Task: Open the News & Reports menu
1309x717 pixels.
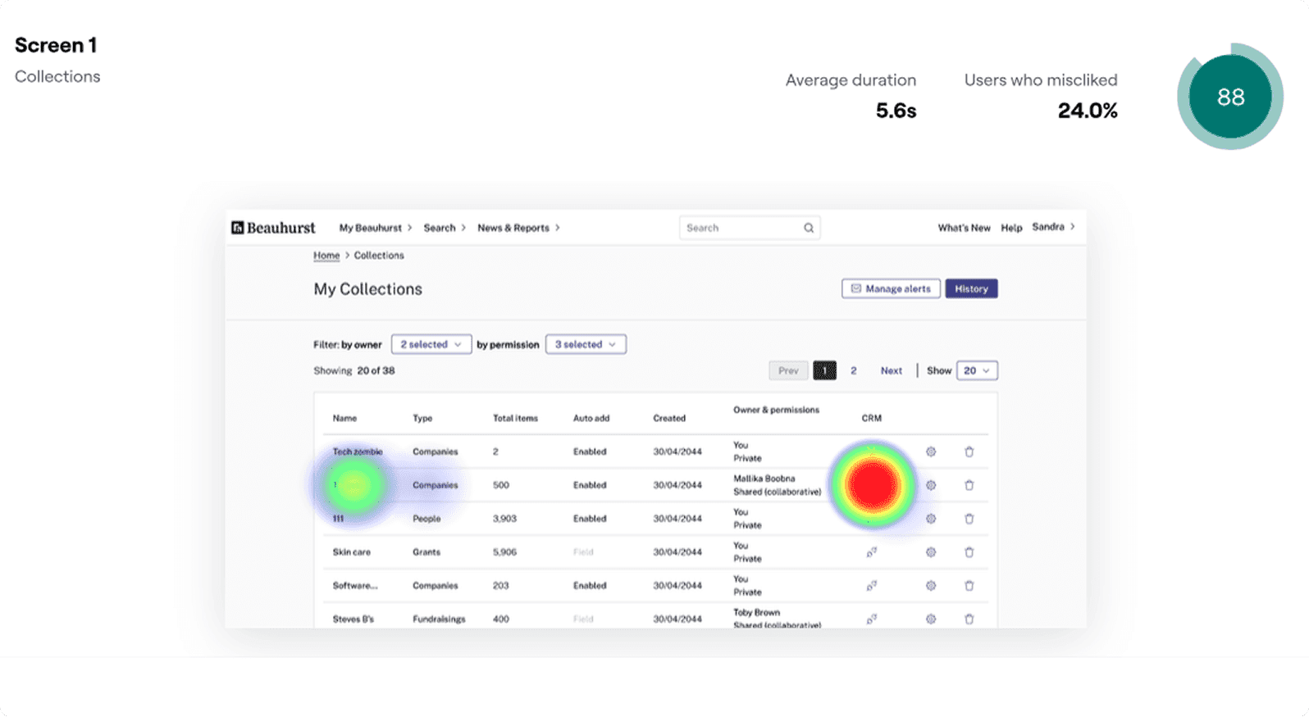Action: click(519, 228)
